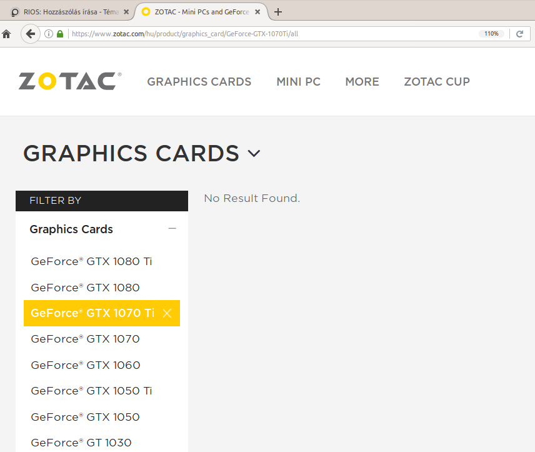
Task: Click the 110% zoom level indicator
Action: click(491, 34)
